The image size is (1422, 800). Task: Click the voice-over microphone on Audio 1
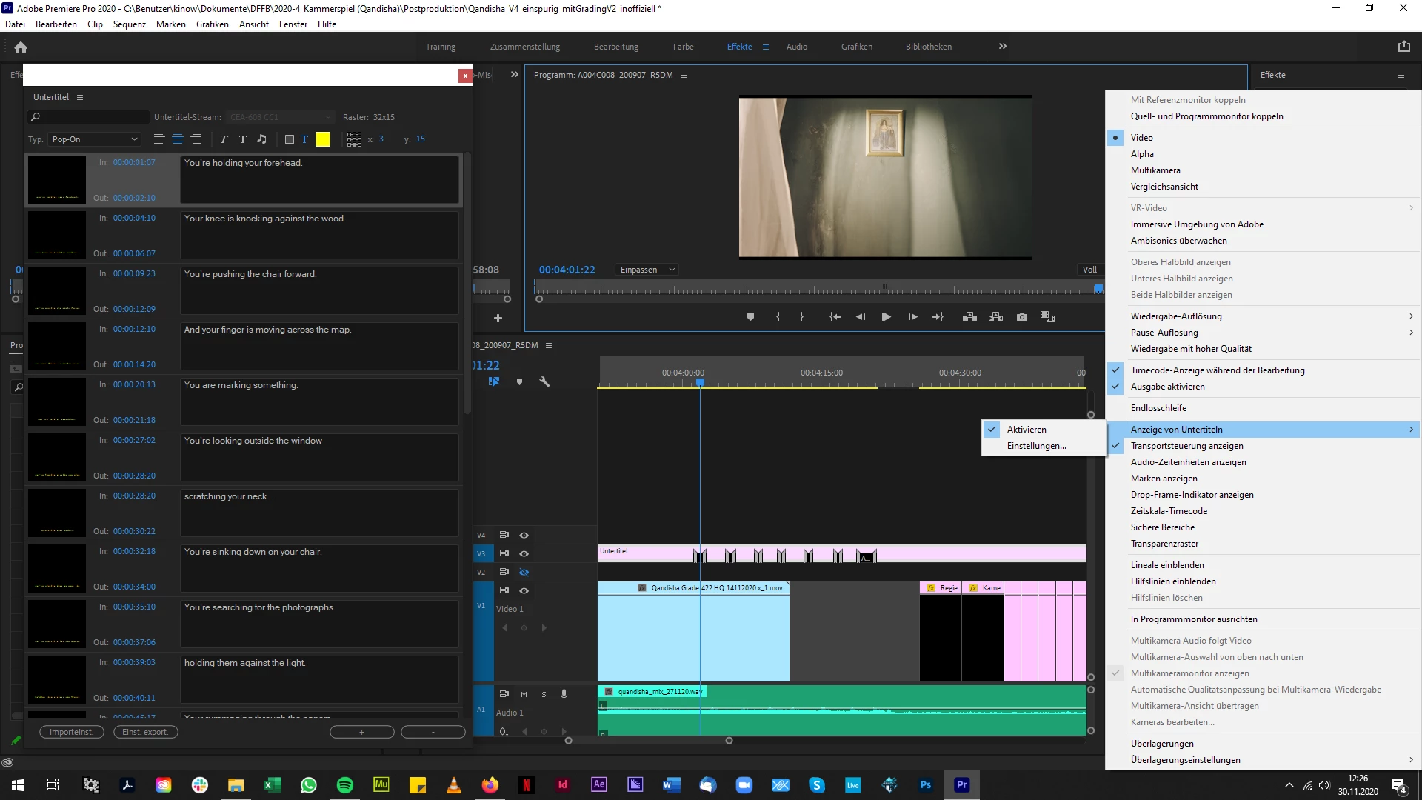coord(564,694)
